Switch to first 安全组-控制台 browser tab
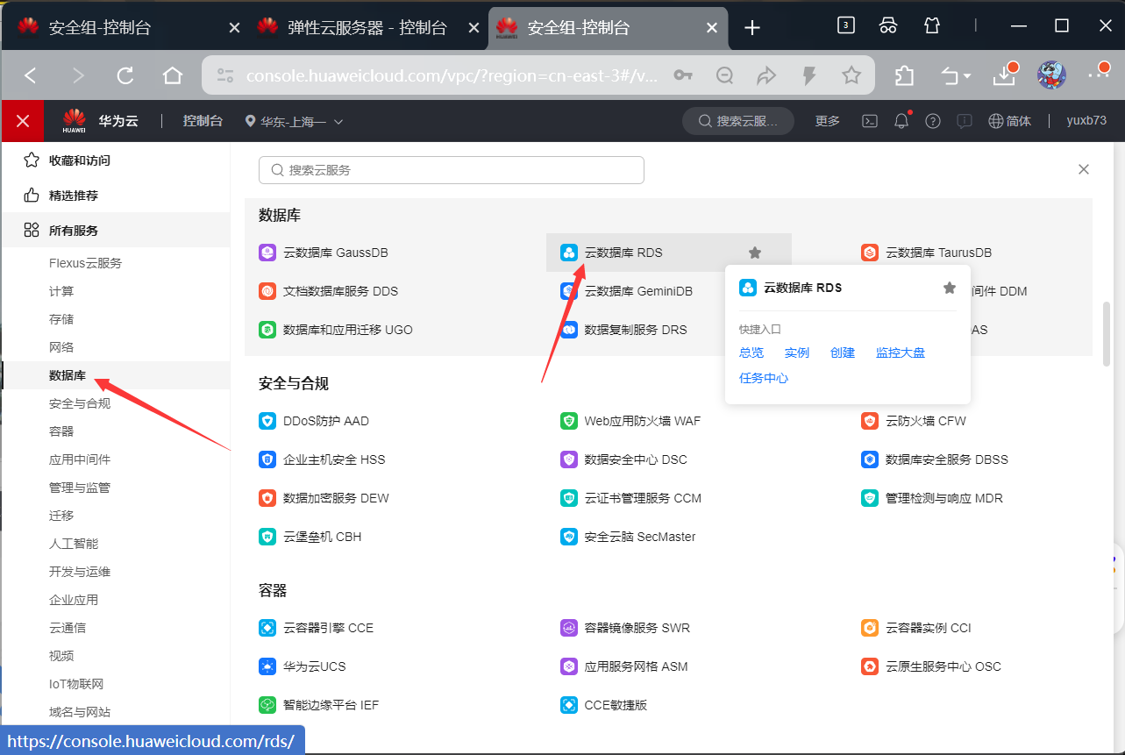This screenshot has width=1125, height=755. pos(128,28)
